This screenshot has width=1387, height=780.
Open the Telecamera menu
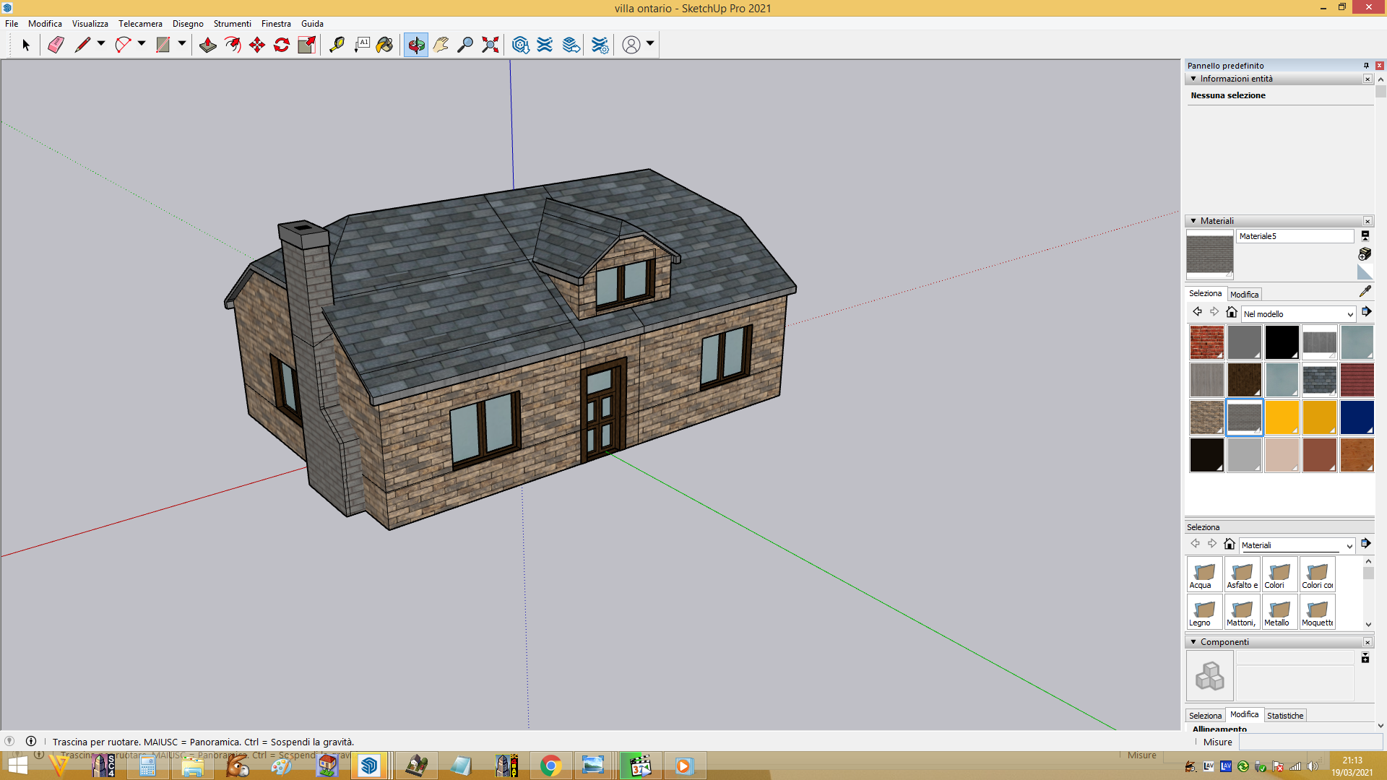pyautogui.click(x=140, y=24)
